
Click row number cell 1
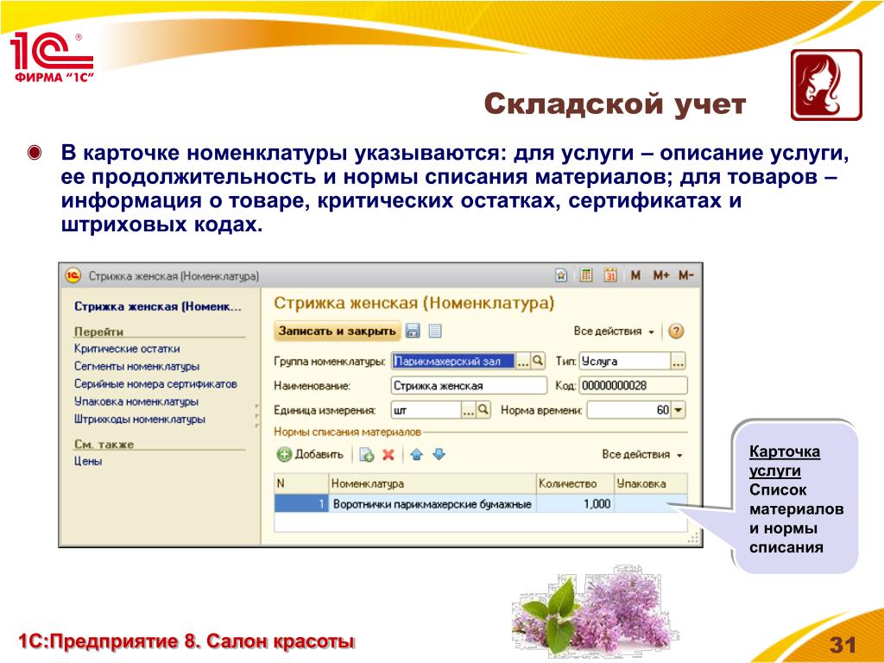pyautogui.click(x=301, y=504)
